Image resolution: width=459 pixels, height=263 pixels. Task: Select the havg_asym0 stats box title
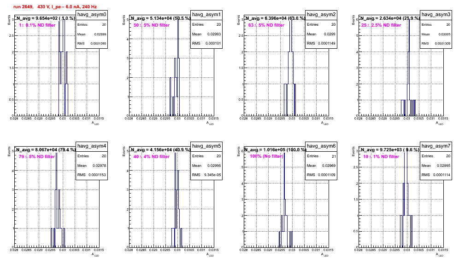pyautogui.click(x=92, y=14)
